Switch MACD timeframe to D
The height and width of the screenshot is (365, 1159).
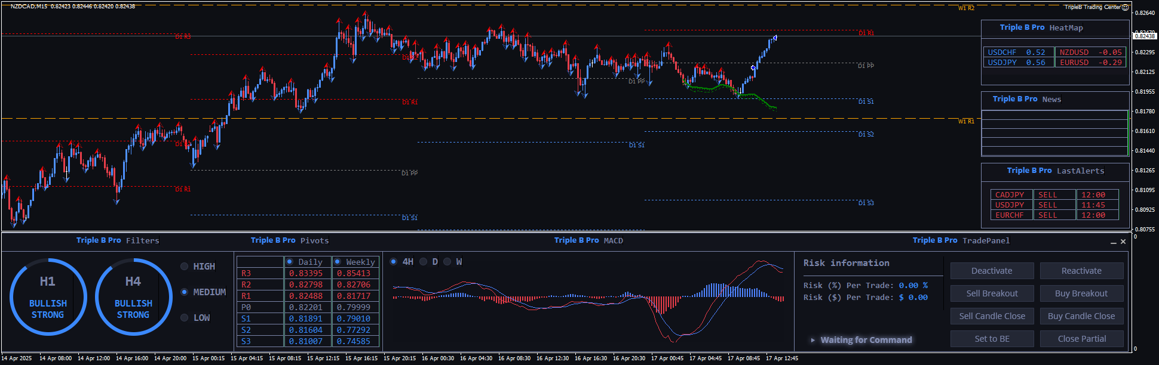[424, 262]
